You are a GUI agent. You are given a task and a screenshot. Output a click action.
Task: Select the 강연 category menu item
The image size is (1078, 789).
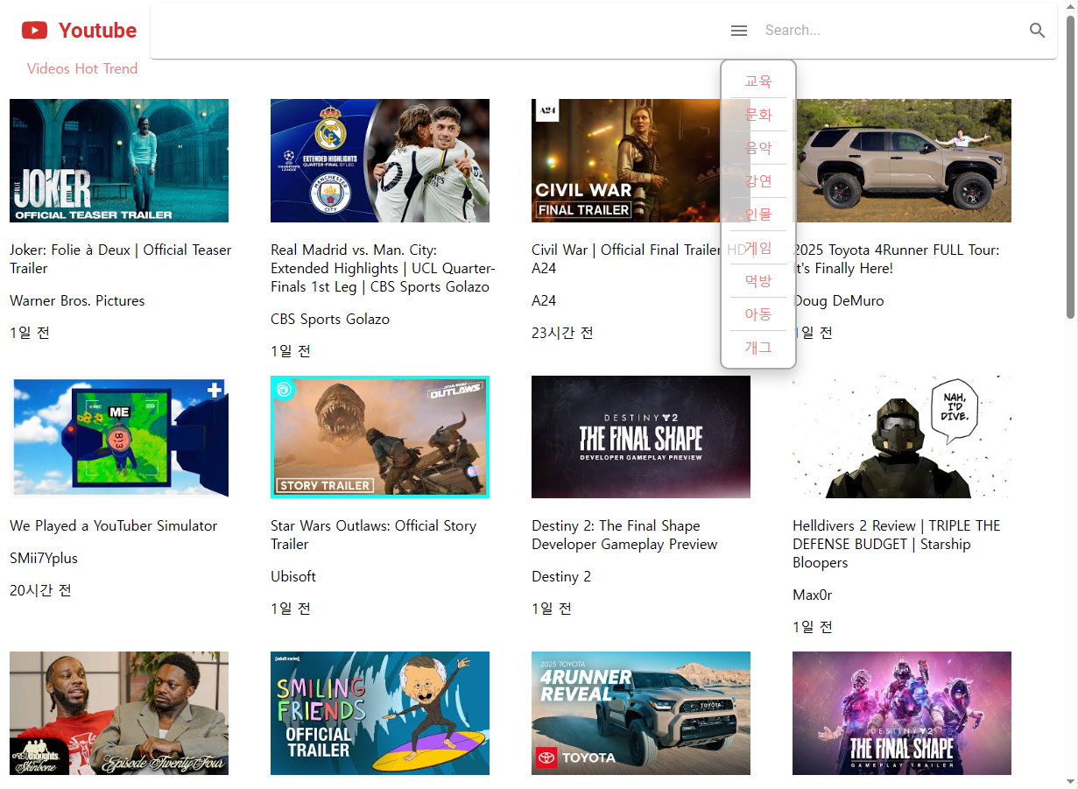[758, 181]
